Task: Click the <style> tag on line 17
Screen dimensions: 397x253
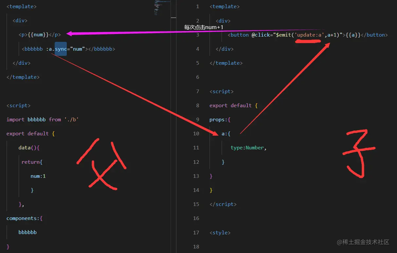Action: [x=220, y=233]
